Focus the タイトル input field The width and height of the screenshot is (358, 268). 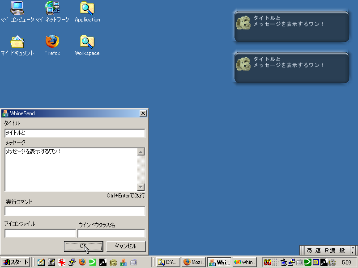[x=75, y=133]
